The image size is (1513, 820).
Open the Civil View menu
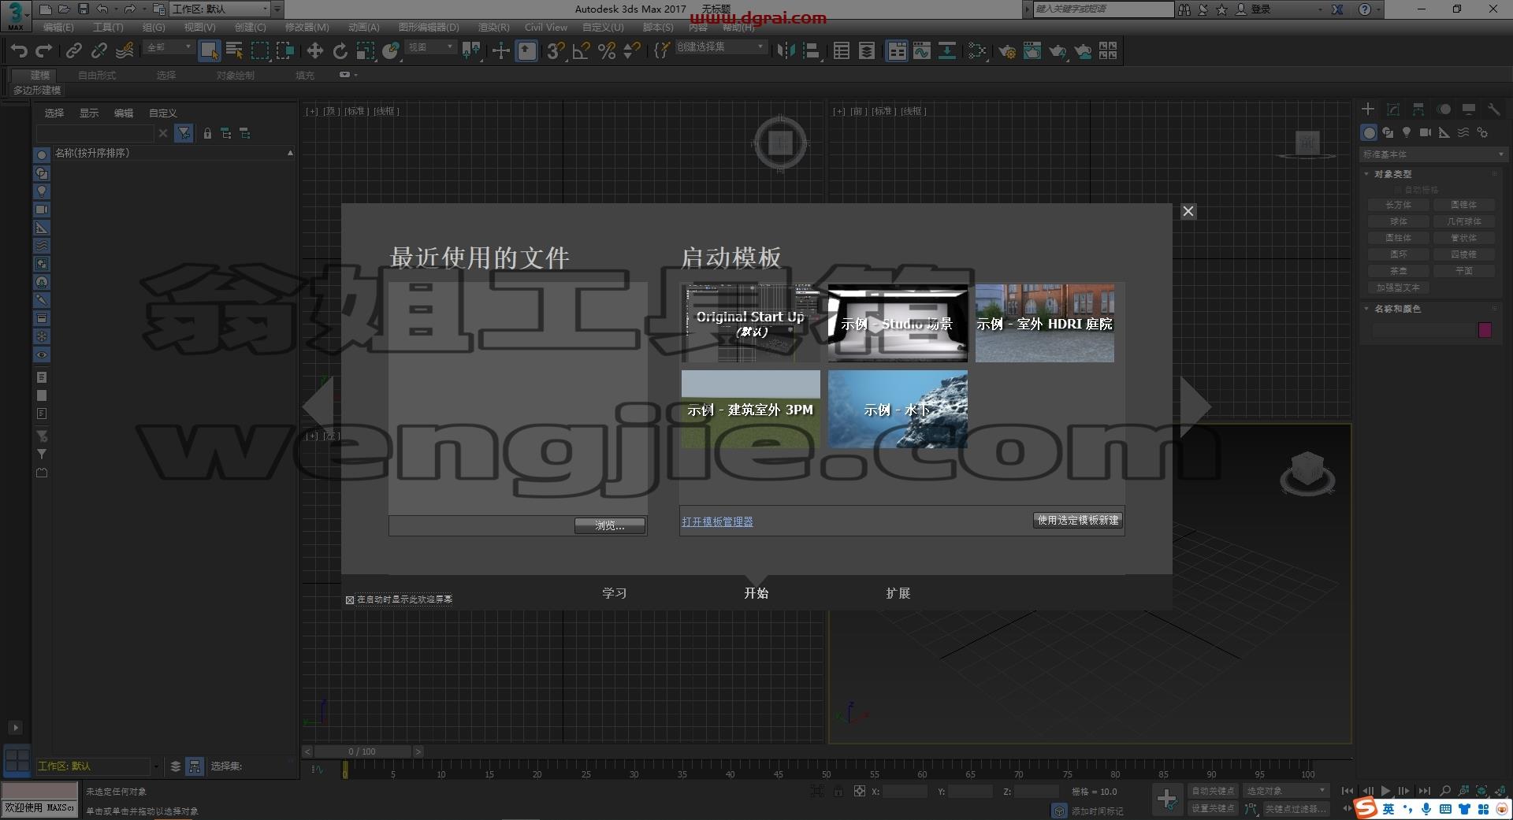coord(546,28)
